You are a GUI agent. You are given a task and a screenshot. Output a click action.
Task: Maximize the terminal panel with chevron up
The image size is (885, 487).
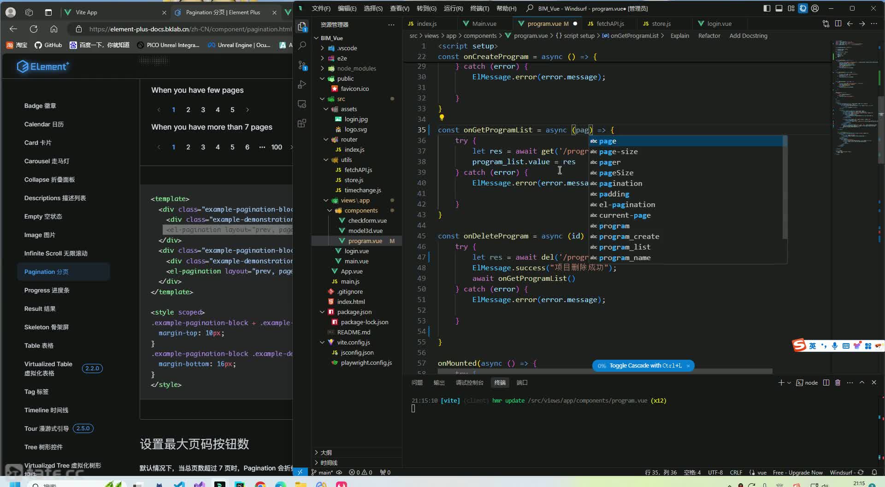pyautogui.click(x=862, y=382)
